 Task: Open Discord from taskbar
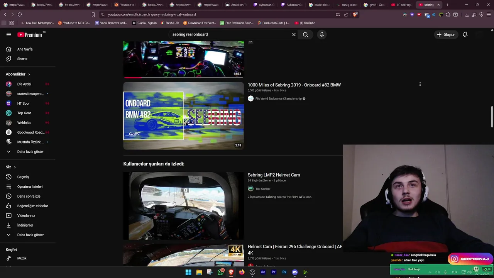(295, 272)
